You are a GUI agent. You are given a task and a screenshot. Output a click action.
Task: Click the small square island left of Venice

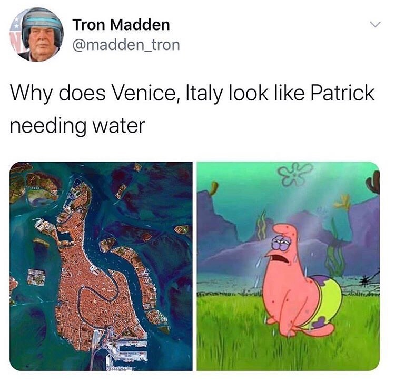[x=36, y=277]
